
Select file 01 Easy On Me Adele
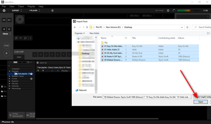click(x=150, y=46)
